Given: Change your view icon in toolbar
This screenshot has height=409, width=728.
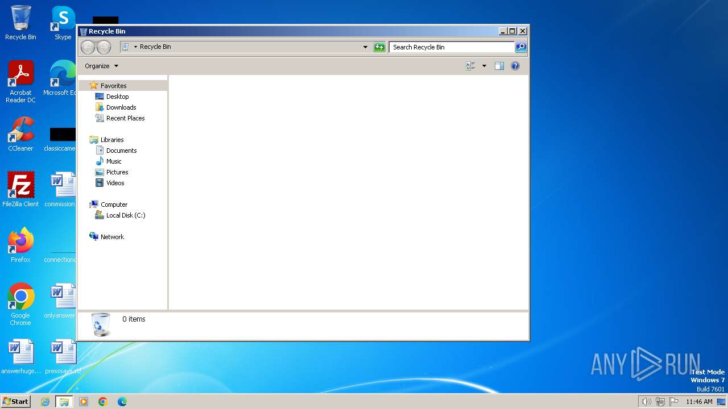Looking at the screenshot, I should click(470, 66).
